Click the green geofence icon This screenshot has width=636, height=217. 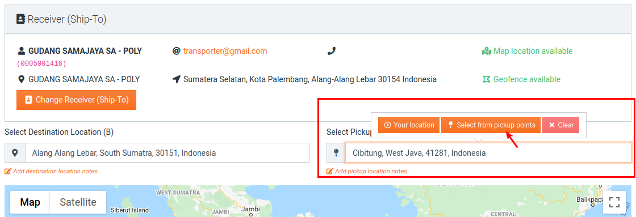tap(486, 79)
